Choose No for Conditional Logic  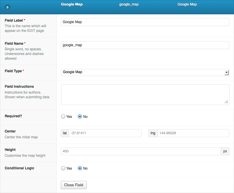[80, 168]
